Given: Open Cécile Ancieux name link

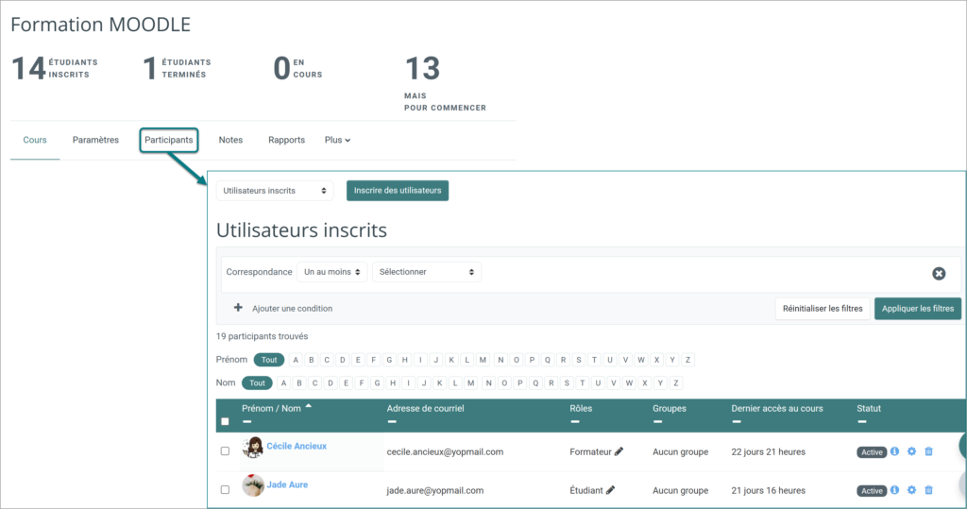Looking at the screenshot, I should tap(297, 446).
